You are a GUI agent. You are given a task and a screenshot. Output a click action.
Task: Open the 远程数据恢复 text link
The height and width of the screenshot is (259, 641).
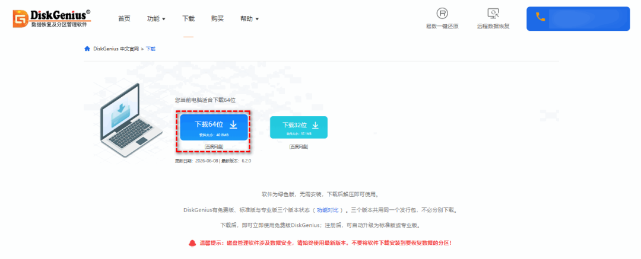pyautogui.click(x=493, y=26)
